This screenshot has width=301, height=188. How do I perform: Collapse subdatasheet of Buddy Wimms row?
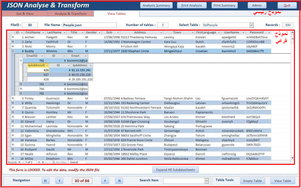click(x=13, y=51)
